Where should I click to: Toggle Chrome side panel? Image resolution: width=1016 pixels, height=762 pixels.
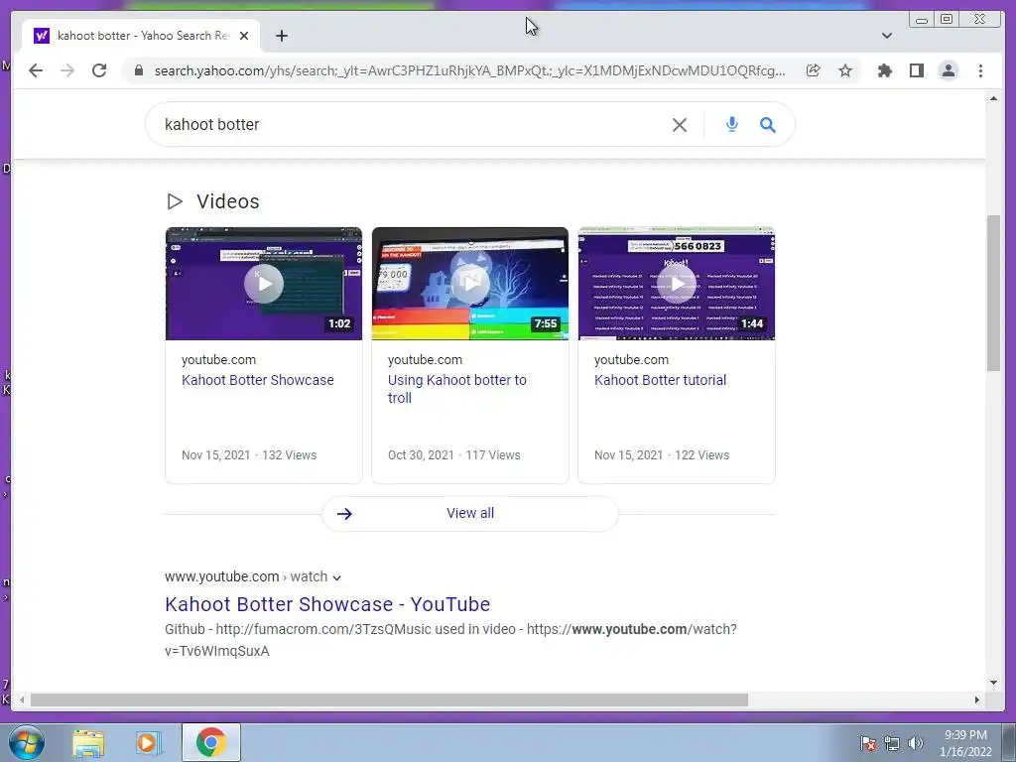(916, 70)
